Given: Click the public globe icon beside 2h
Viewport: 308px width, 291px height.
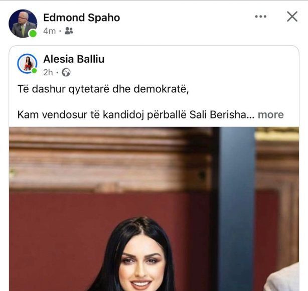Looking at the screenshot, I should click(x=66, y=72).
